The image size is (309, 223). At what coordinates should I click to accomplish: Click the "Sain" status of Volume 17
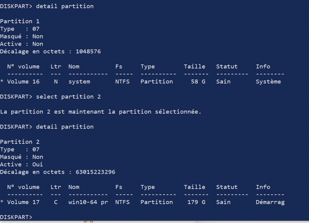pyautogui.click(x=223, y=202)
